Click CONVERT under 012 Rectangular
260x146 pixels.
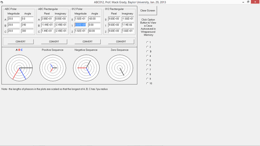121,42
